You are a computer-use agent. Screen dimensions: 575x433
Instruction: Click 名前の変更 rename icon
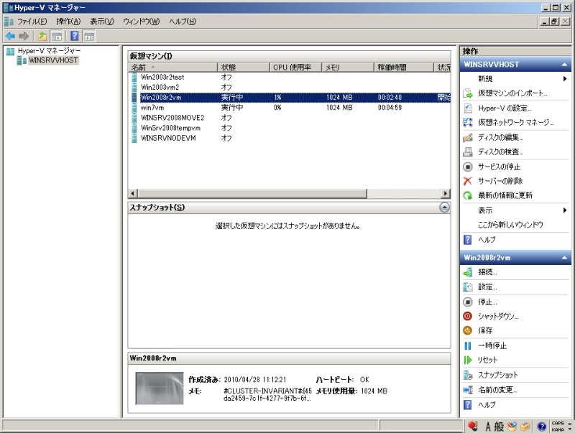pyautogui.click(x=468, y=390)
